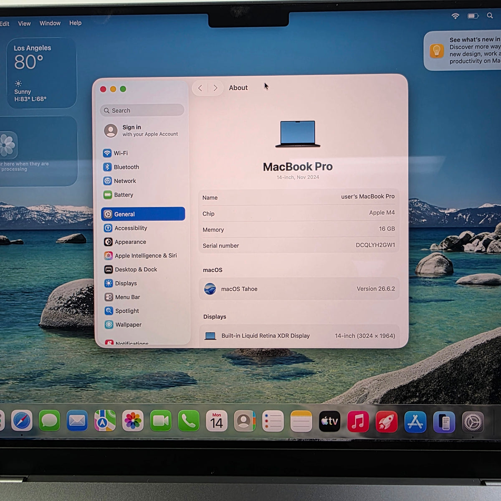Click the Name row user's MacBook Pro
Viewport: 501px width, 501px height.
tap(299, 197)
